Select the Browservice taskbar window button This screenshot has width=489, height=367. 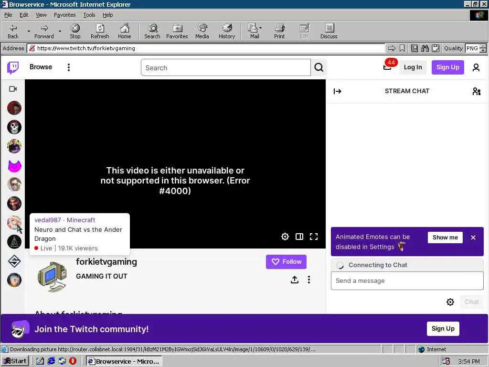coord(124,361)
